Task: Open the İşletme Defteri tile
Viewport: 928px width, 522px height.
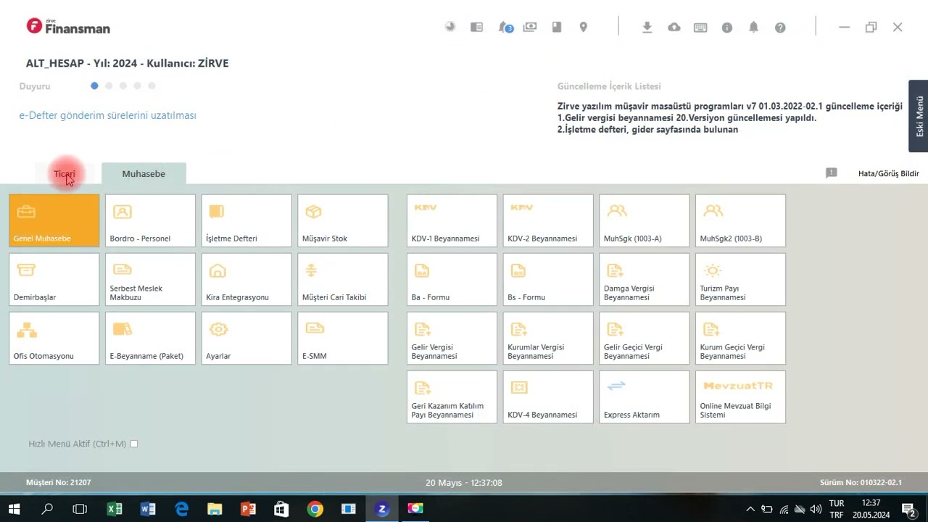Action: click(x=246, y=220)
